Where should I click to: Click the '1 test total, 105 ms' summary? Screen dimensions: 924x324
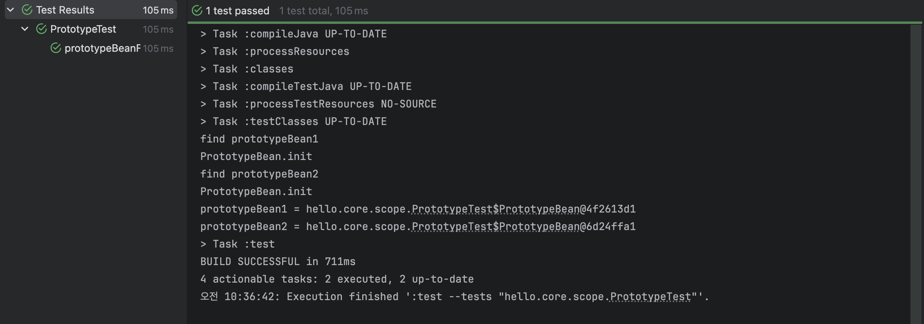click(324, 11)
